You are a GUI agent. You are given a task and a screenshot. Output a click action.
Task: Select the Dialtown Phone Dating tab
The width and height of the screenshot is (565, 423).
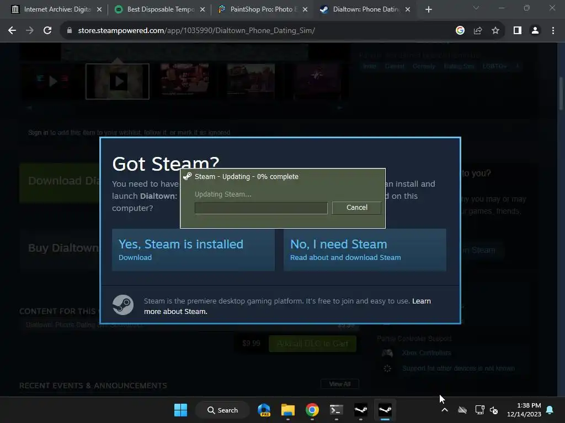[360, 9]
